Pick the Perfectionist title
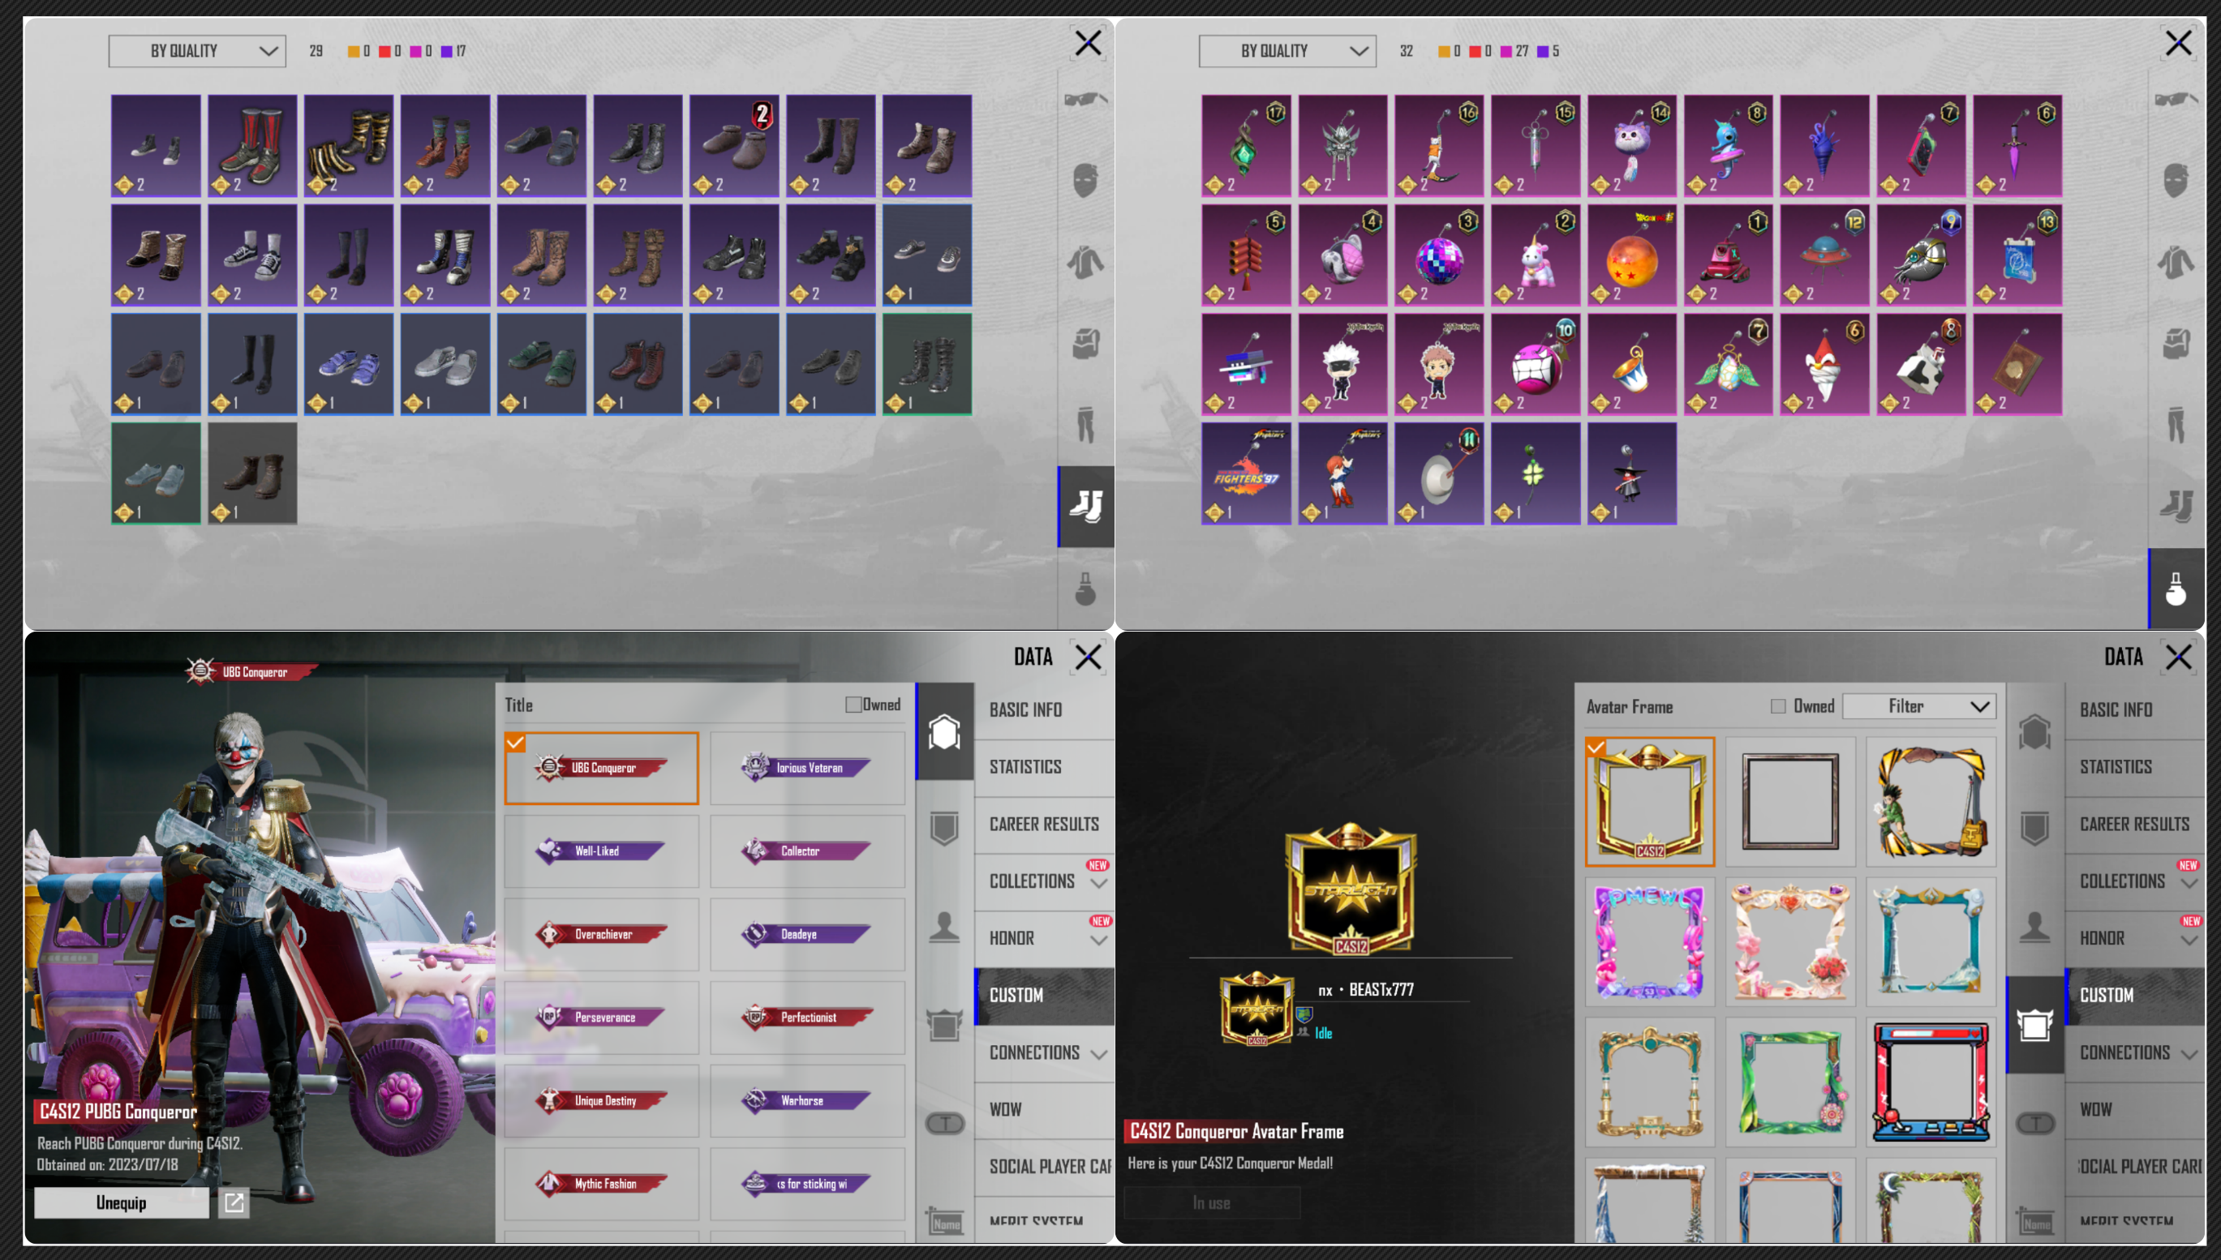The height and width of the screenshot is (1260, 2221). point(808,1018)
